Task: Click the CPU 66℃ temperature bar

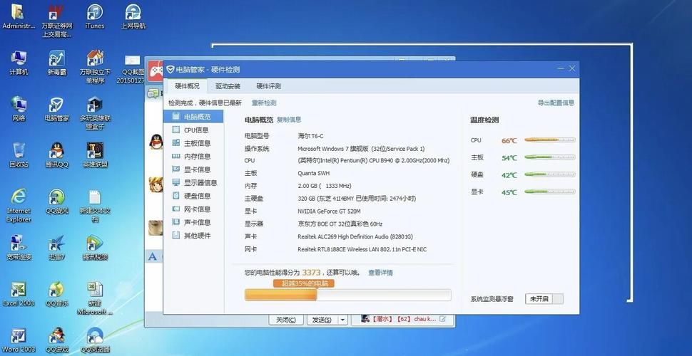Action: click(549, 140)
